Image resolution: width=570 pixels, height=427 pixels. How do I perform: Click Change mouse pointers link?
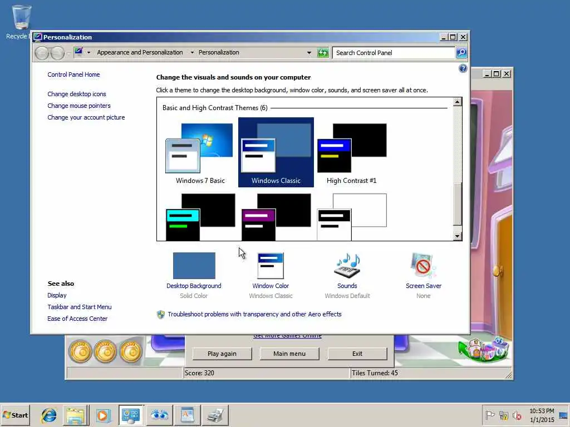click(79, 106)
